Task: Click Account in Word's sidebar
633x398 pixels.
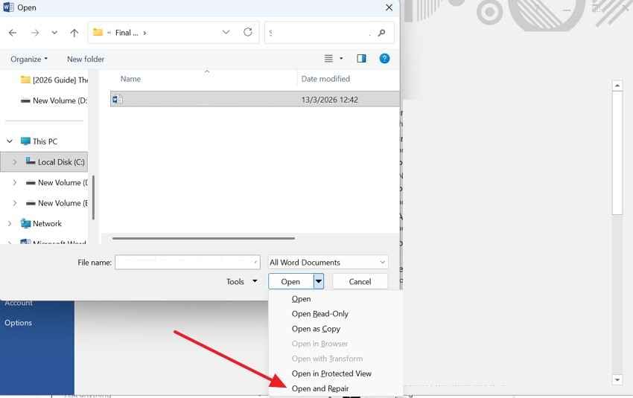Action: tap(19, 303)
